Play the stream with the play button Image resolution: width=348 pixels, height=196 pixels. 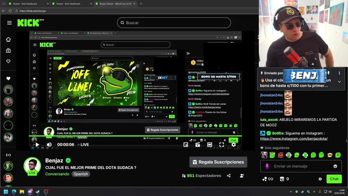coord(37,145)
